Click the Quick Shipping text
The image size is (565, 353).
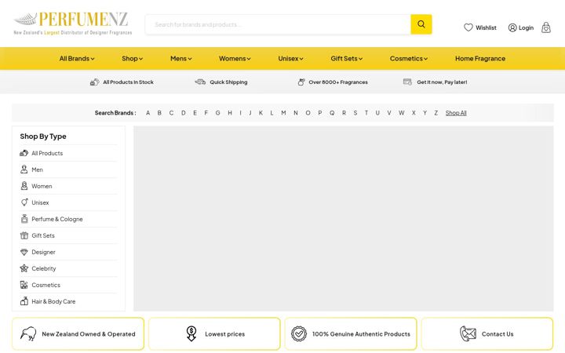[x=228, y=82]
